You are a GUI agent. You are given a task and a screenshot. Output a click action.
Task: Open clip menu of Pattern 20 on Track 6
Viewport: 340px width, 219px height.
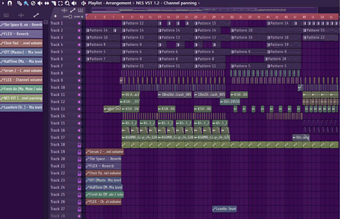click(x=266, y=59)
